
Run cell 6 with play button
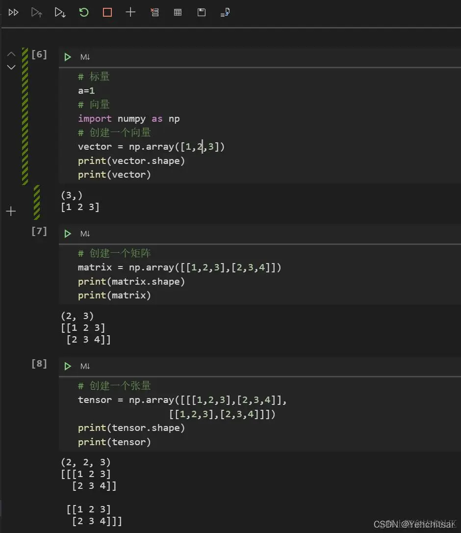(x=68, y=57)
